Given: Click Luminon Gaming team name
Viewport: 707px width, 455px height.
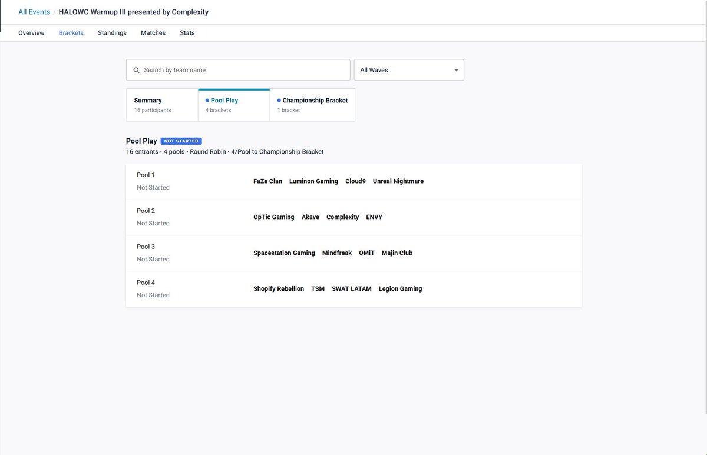Looking at the screenshot, I should 313,181.
